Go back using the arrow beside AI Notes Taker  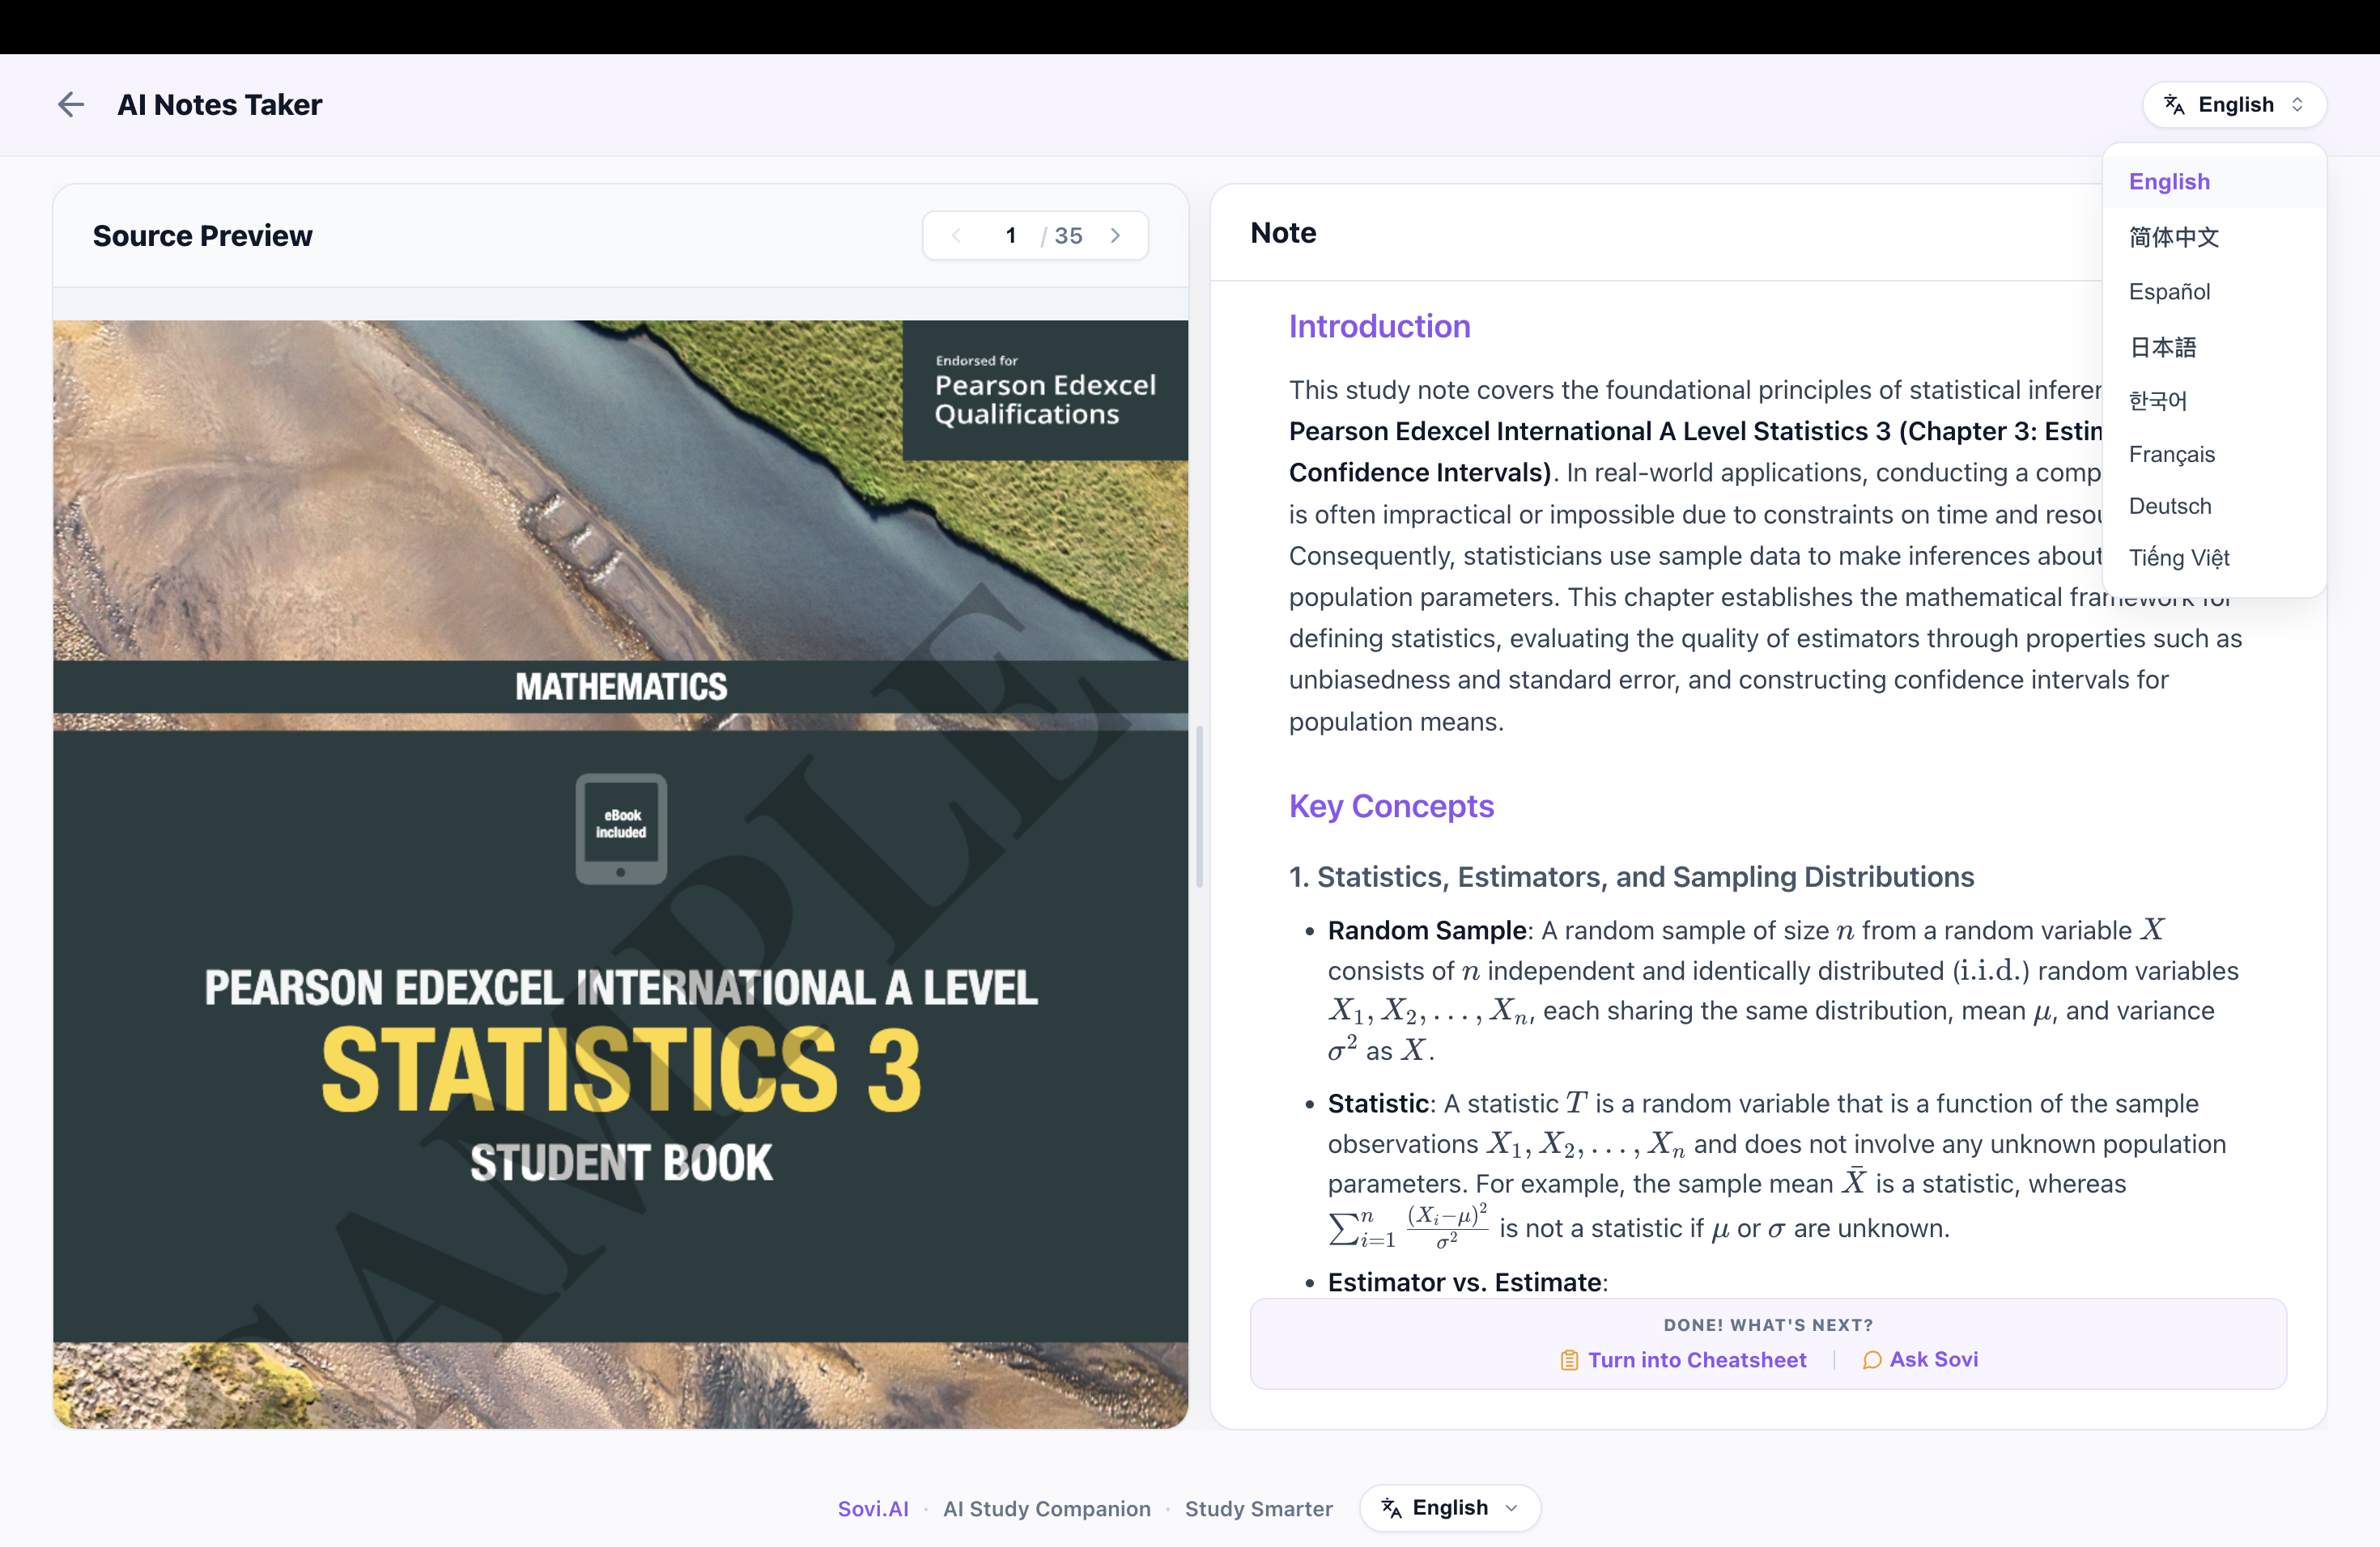pyautogui.click(x=70, y=104)
